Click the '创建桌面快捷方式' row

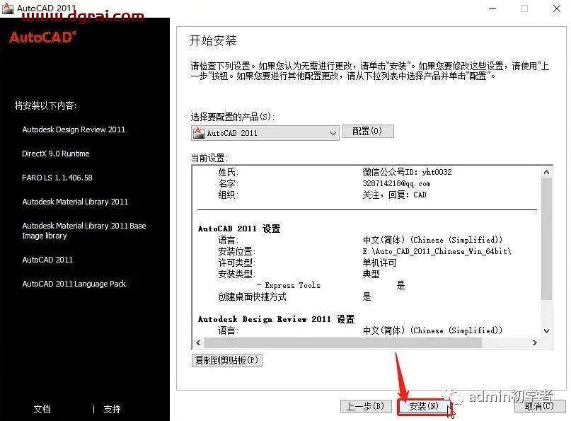(x=252, y=296)
